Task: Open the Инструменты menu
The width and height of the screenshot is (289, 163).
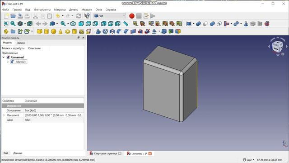Action: (x=42, y=10)
